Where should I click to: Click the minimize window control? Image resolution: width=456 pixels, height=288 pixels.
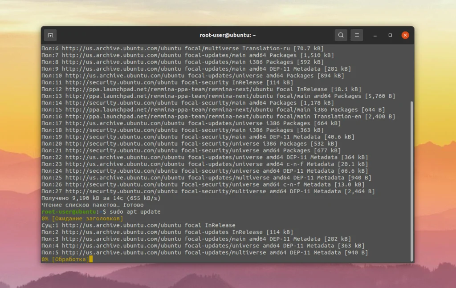click(x=375, y=35)
